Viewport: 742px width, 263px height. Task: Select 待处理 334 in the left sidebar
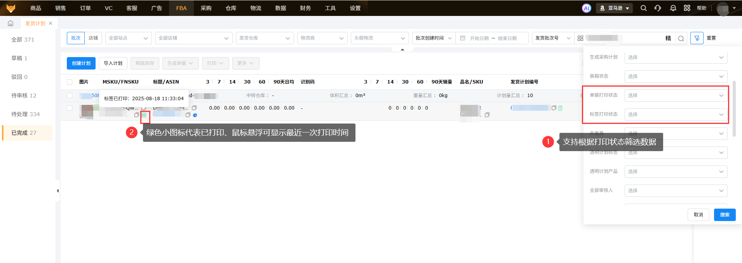26,114
